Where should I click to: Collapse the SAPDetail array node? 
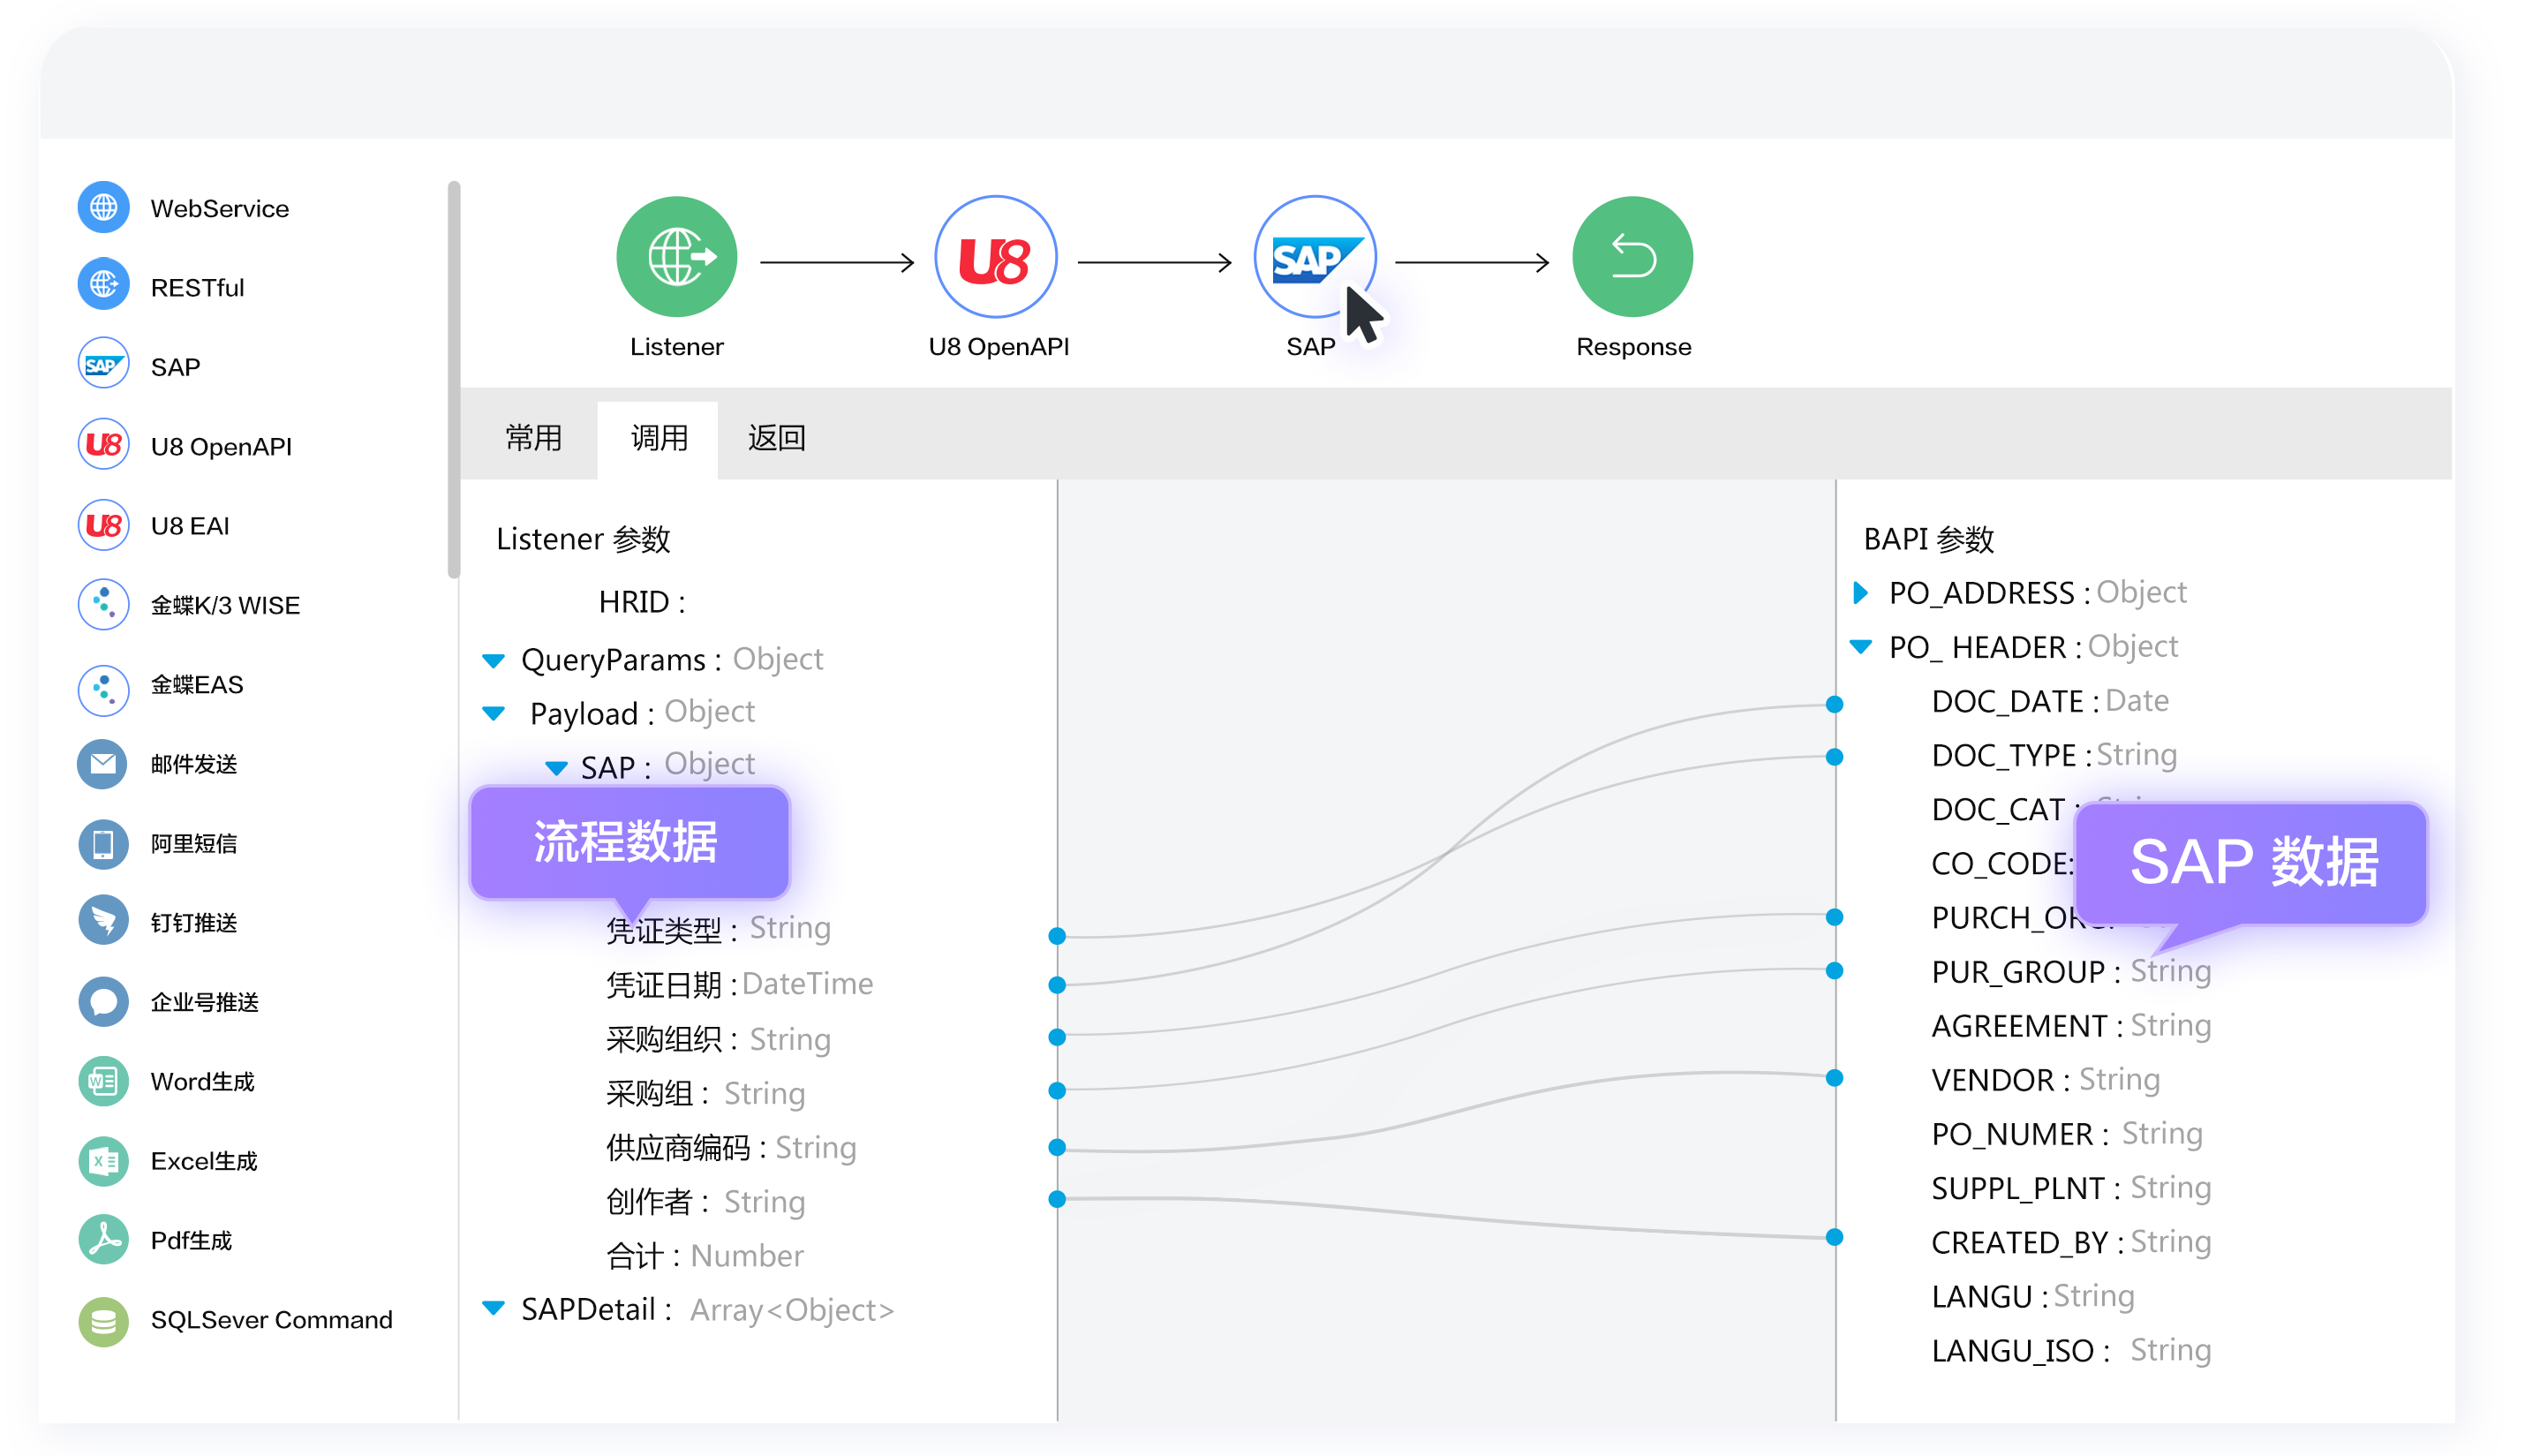coord(494,1307)
